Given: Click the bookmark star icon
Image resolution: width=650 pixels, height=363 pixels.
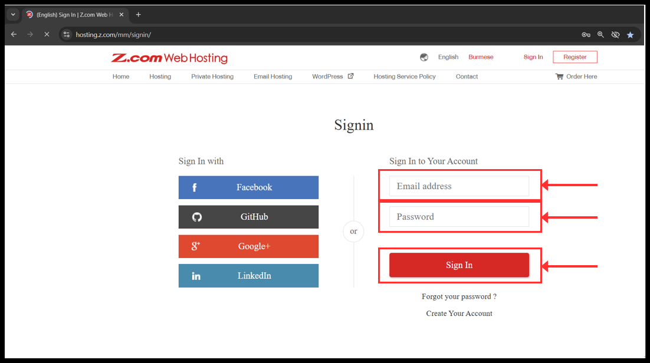Looking at the screenshot, I should click(630, 35).
